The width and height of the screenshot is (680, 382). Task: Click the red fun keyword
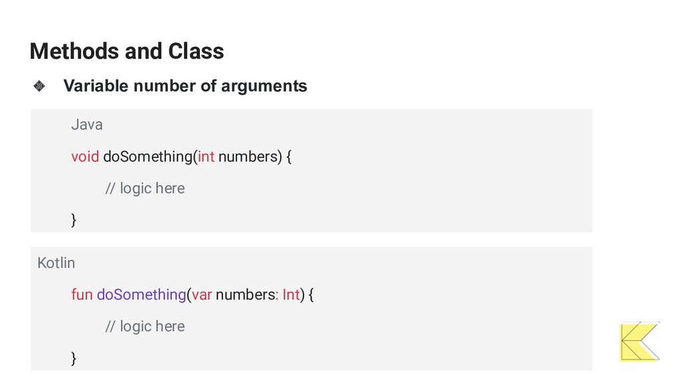82,294
